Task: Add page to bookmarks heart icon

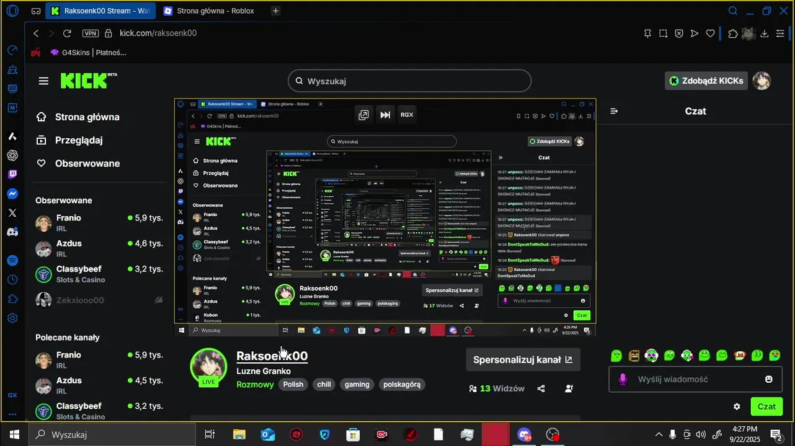Action: [x=711, y=33]
